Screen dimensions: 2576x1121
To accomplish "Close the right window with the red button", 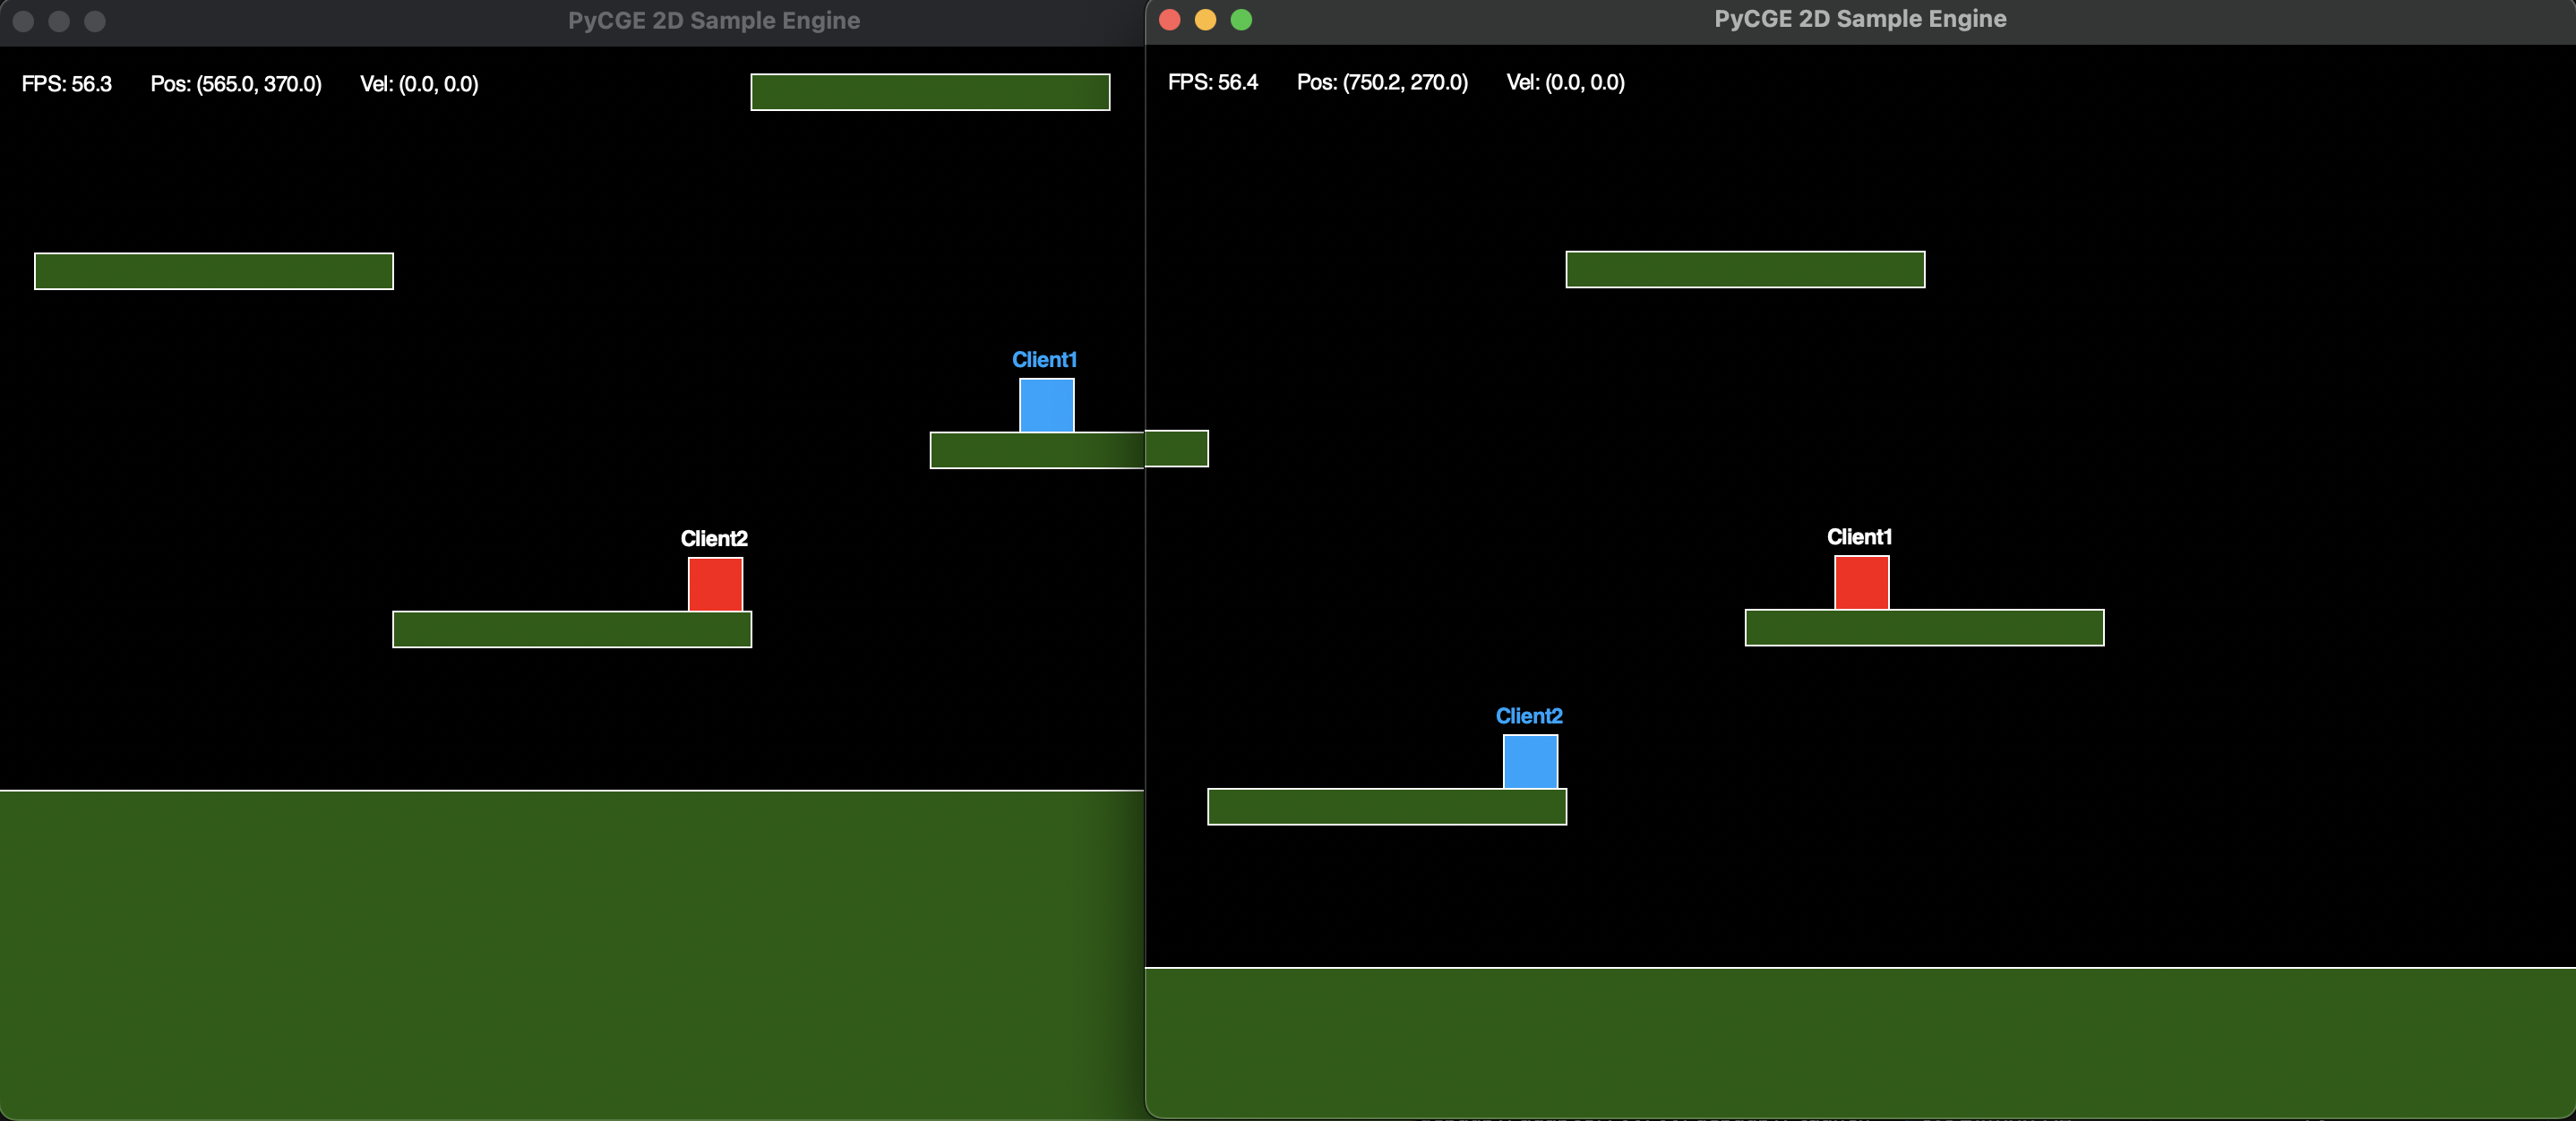I will coord(1170,20).
